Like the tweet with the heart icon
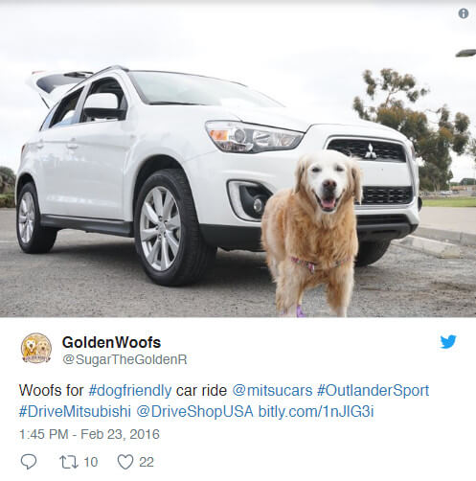476x481 pixels. [x=125, y=462]
